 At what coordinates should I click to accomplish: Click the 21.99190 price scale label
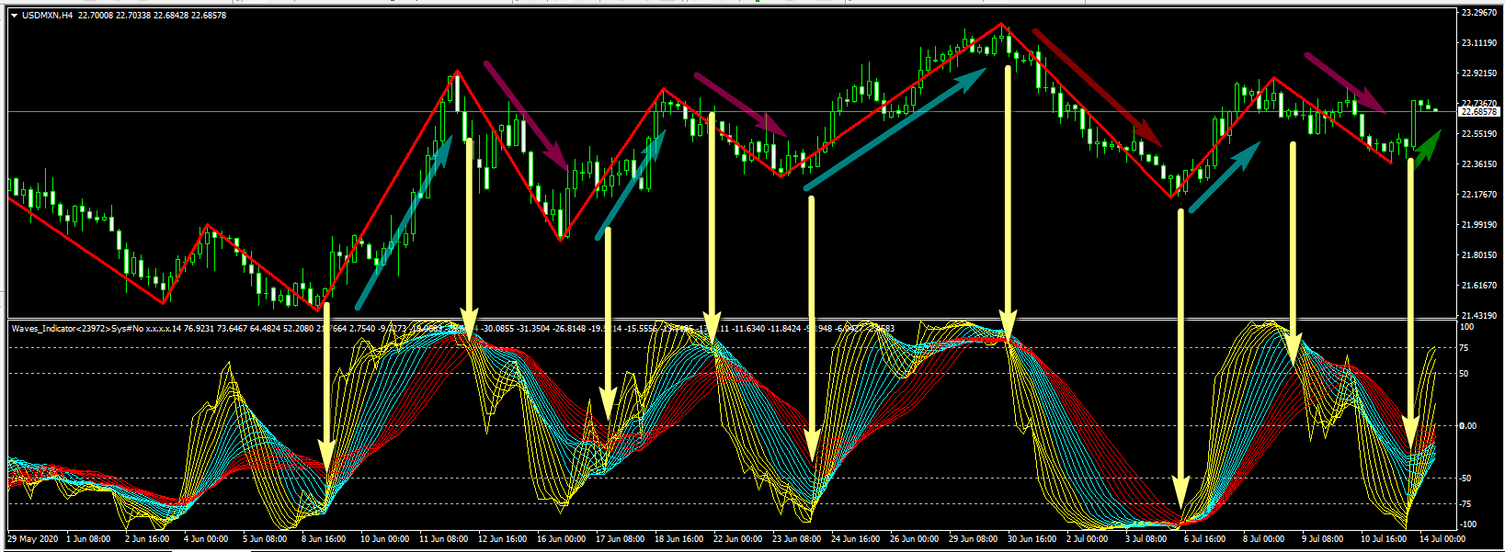coord(1479,225)
